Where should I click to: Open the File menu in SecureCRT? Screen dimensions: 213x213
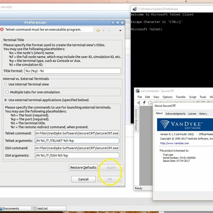click(x=140, y=97)
